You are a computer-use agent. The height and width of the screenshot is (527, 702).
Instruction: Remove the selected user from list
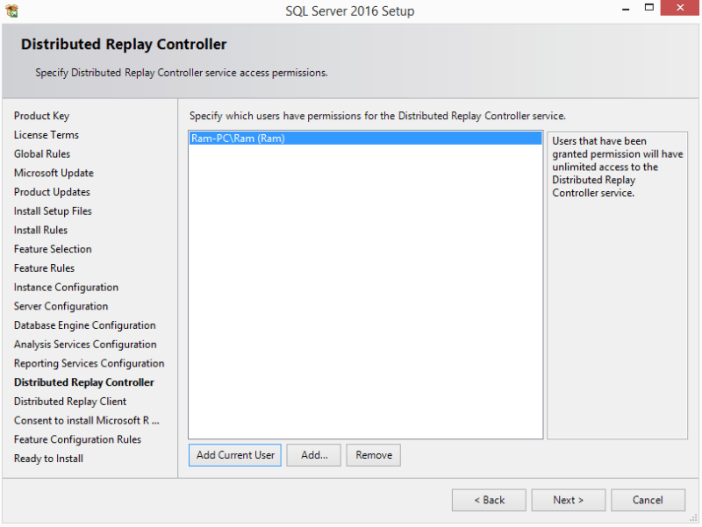(x=374, y=455)
